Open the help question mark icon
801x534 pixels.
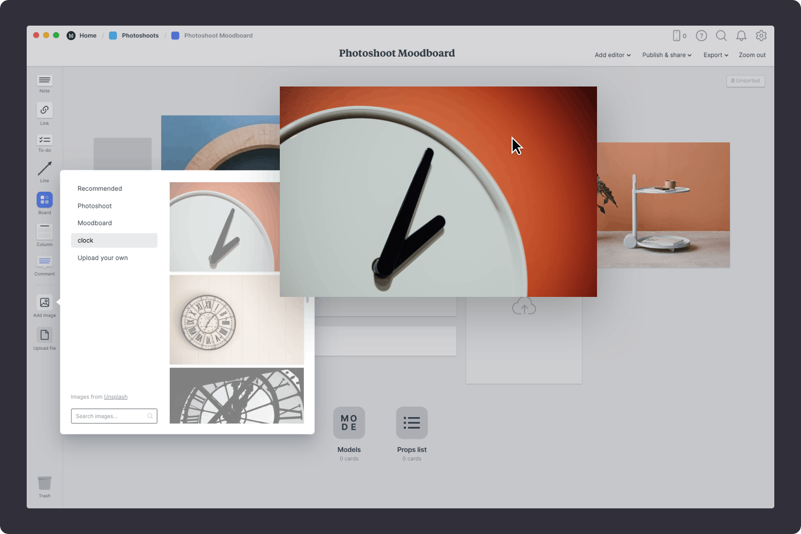click(x=701, y=36)
